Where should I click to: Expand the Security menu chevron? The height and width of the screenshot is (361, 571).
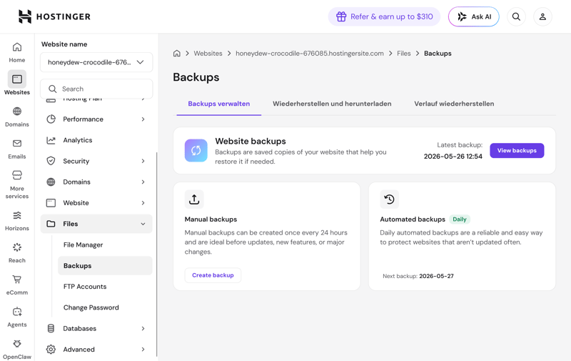coord(143,161)
